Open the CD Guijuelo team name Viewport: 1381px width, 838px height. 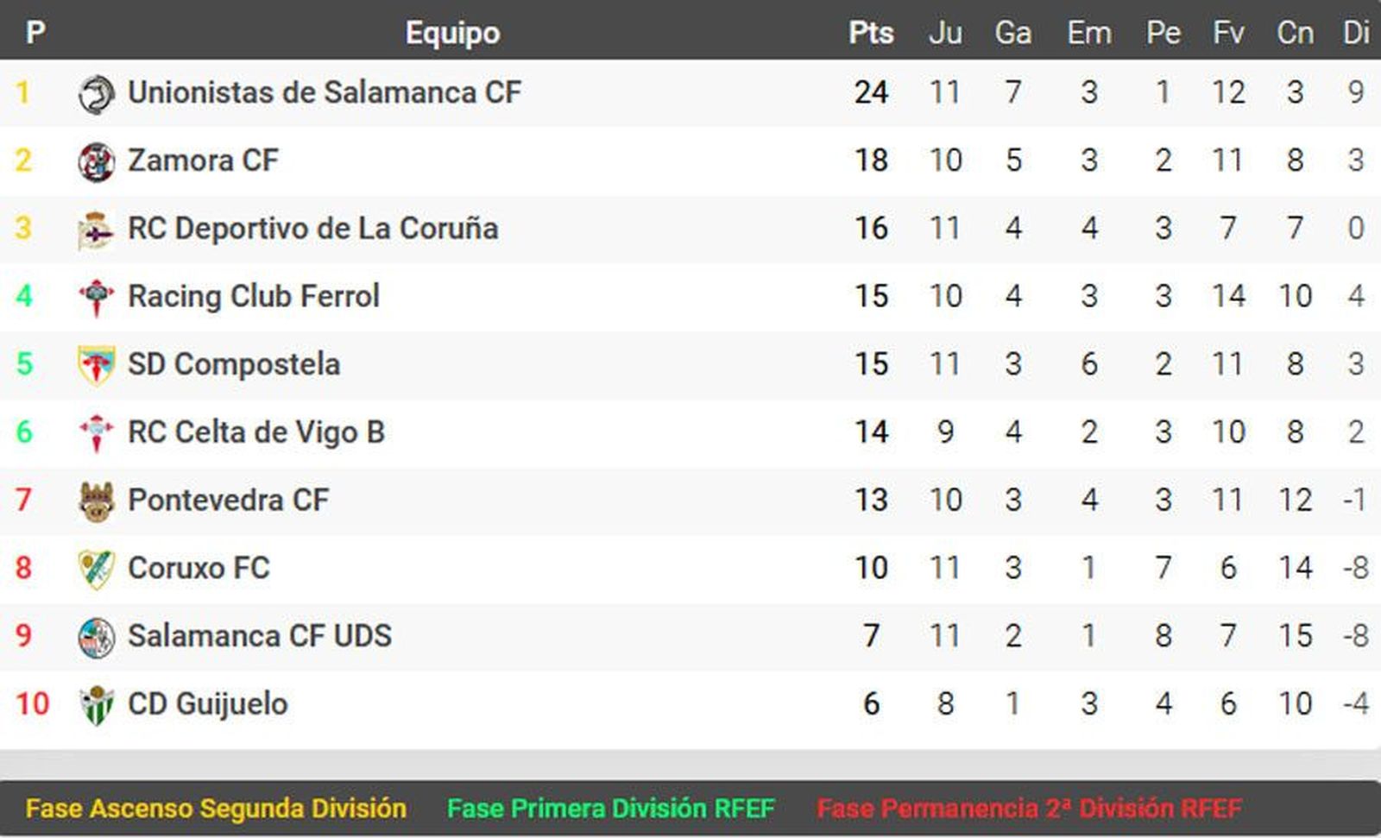[x=207, y=703]
